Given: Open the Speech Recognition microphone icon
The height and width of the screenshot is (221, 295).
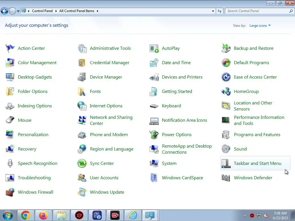Looking at the screenshot, I should (x=10, y=163).
